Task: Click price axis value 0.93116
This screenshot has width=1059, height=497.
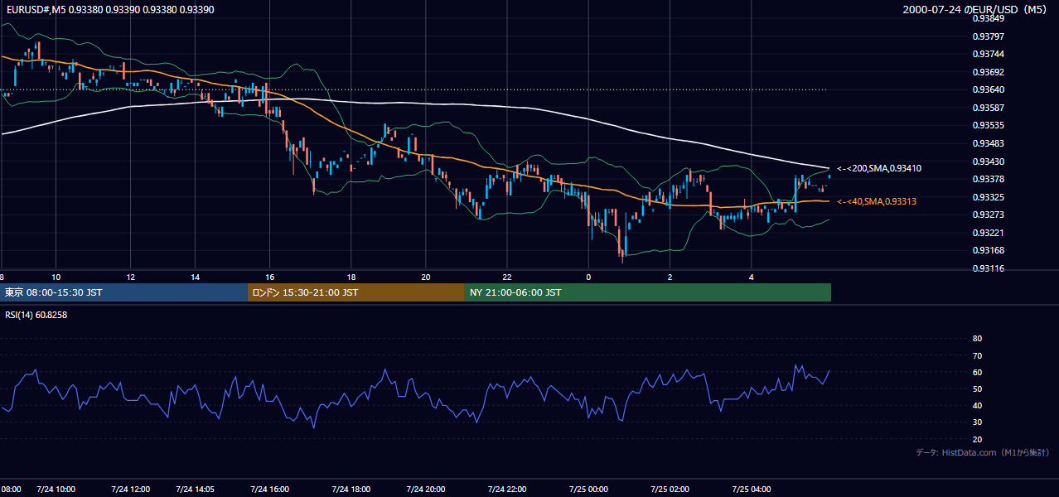Action: tap(989, 268)
